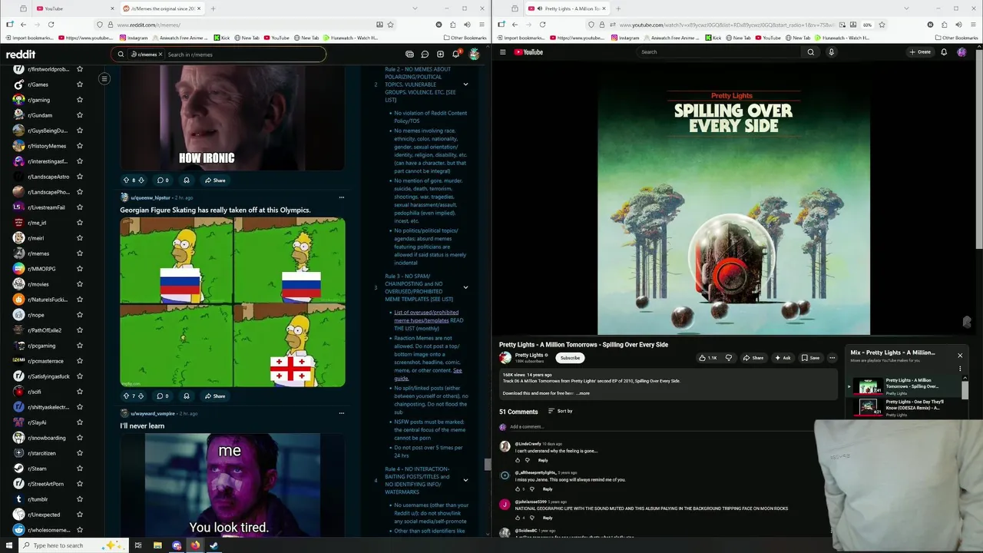
Task: Open YouTube notifications bell
Action: 944,52
